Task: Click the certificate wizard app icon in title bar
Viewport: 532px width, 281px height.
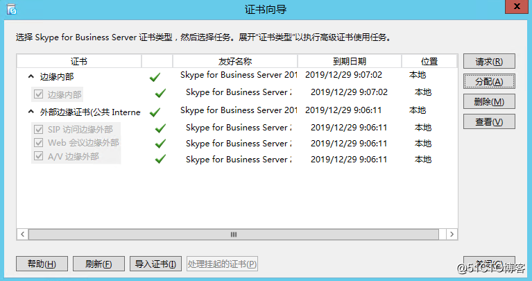Action: click(12, 9)
